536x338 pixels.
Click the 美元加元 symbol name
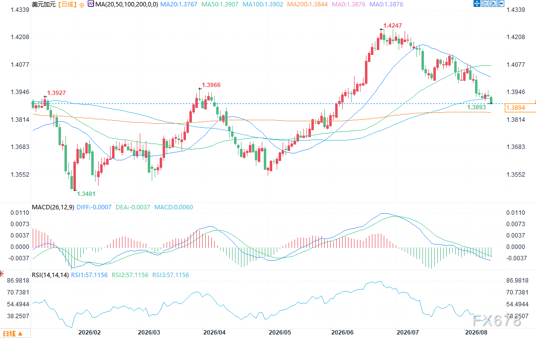click(44, 4)
